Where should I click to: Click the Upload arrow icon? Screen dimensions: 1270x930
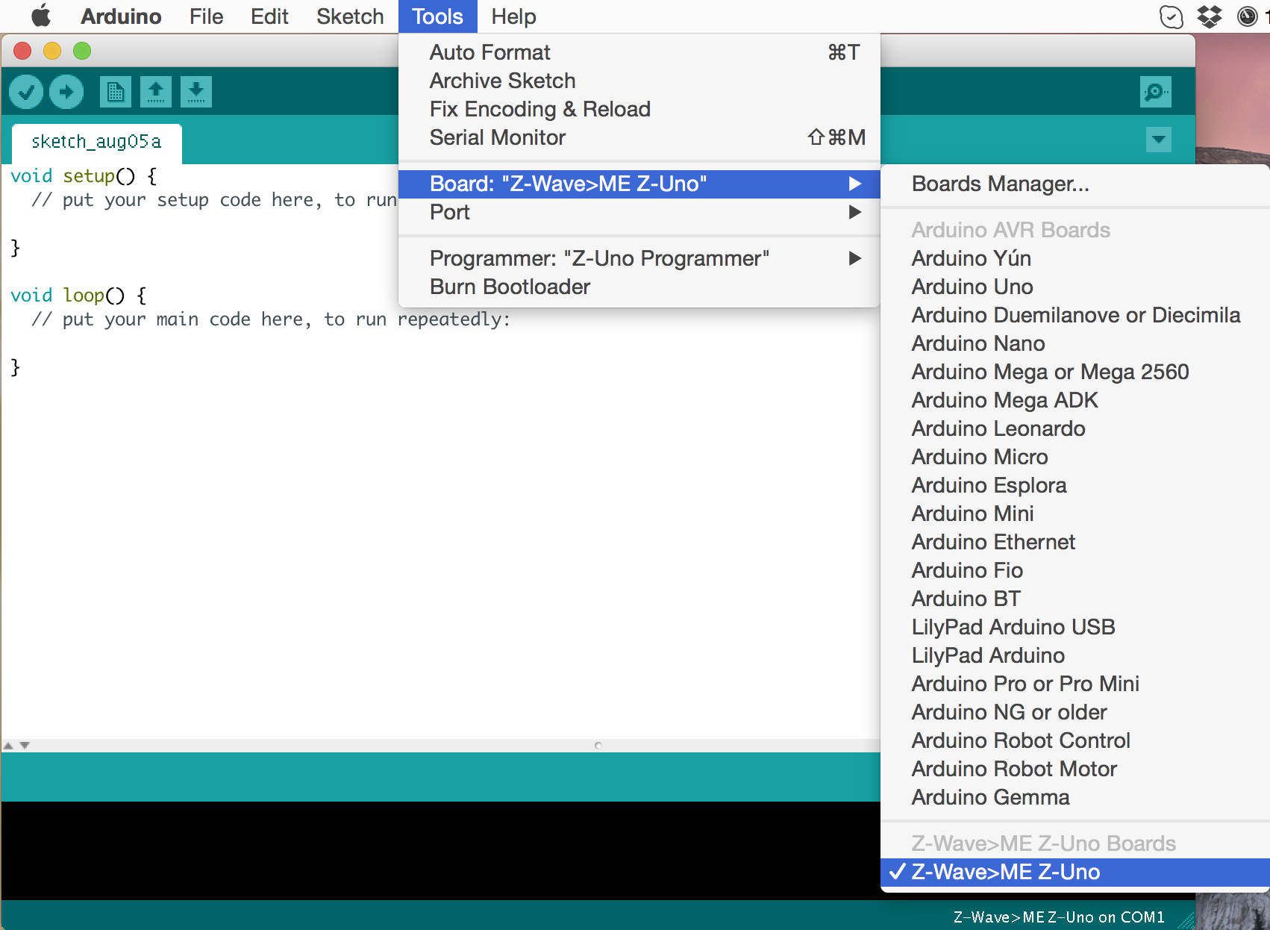(x=66, y=92)
